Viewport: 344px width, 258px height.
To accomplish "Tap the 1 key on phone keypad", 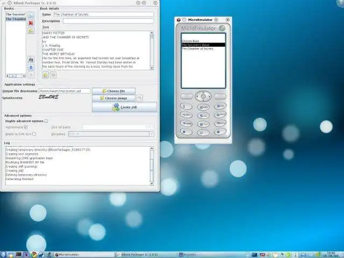I will (187, 106).
